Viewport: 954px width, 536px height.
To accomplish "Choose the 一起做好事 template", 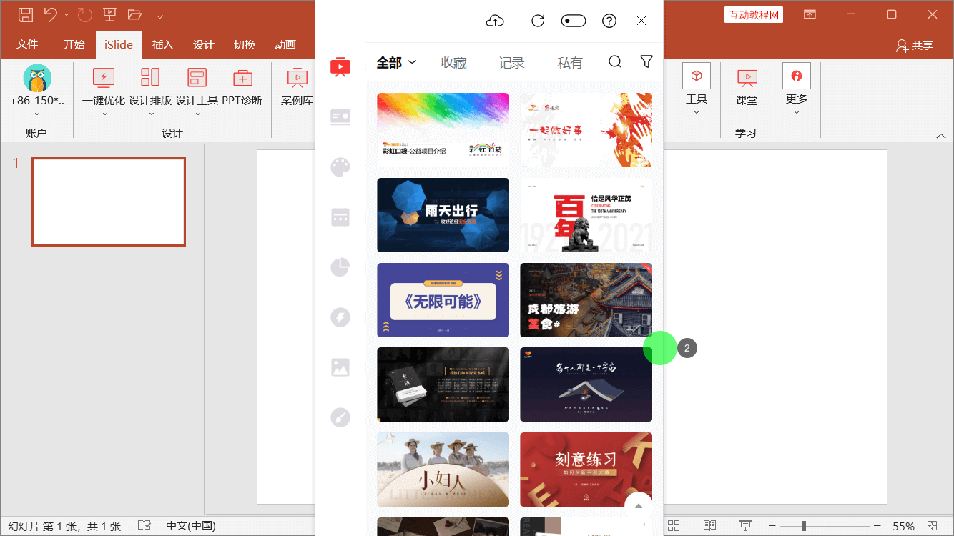I will click(x=586, y=130).
